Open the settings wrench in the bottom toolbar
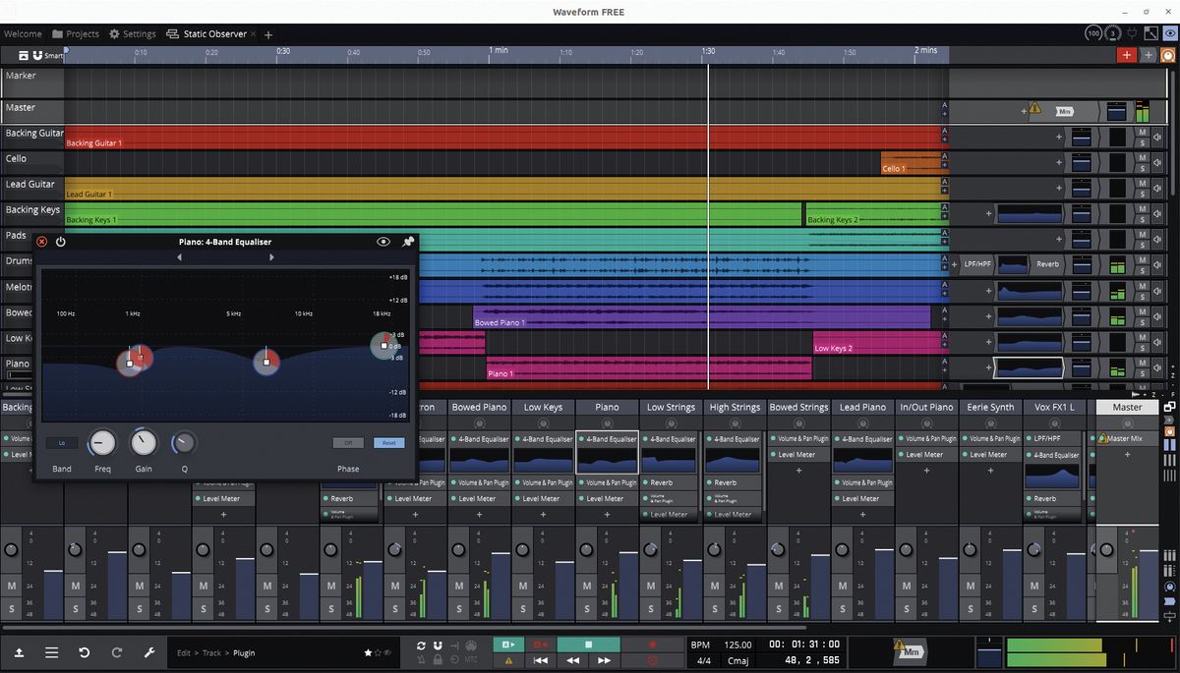This screenshot has height=673, width=1180. (x=150, y=651)
